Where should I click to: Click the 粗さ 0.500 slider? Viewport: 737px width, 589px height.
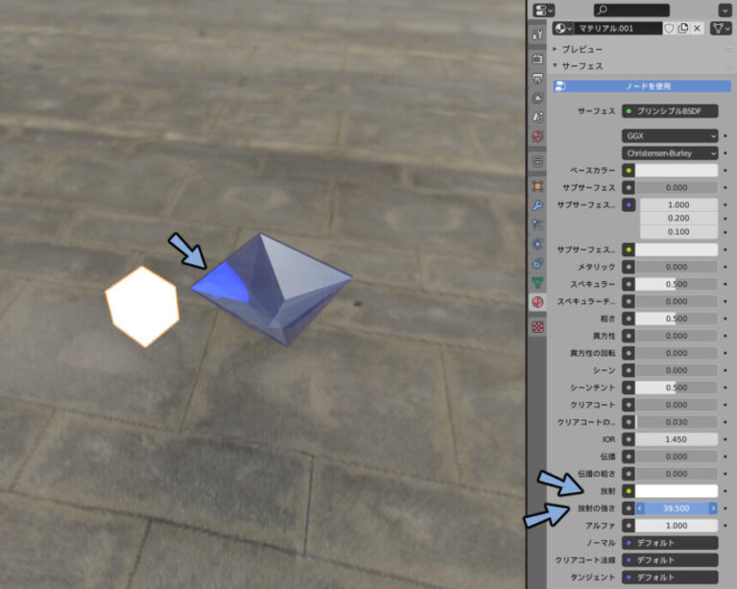(677, 318)
